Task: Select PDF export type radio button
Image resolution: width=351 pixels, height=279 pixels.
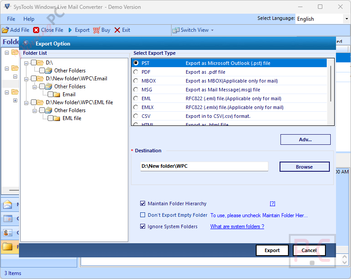Action: pos(136,72)
